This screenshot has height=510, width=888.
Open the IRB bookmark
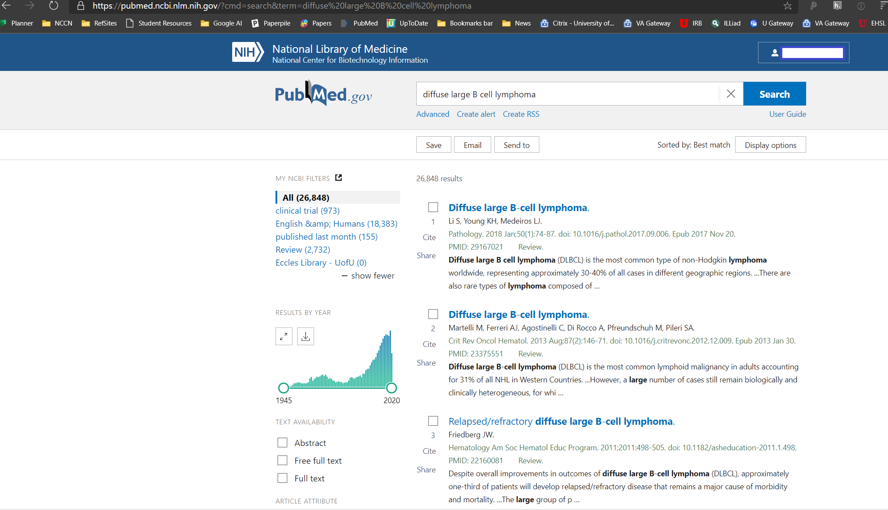point(691,23)
